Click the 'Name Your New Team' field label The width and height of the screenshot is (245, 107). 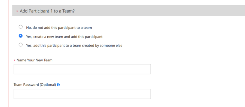click(x=35, y=60)
